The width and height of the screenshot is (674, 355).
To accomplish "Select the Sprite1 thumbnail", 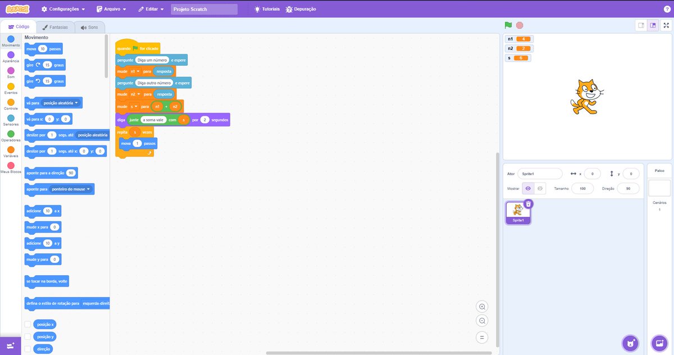I will [518, 213].
